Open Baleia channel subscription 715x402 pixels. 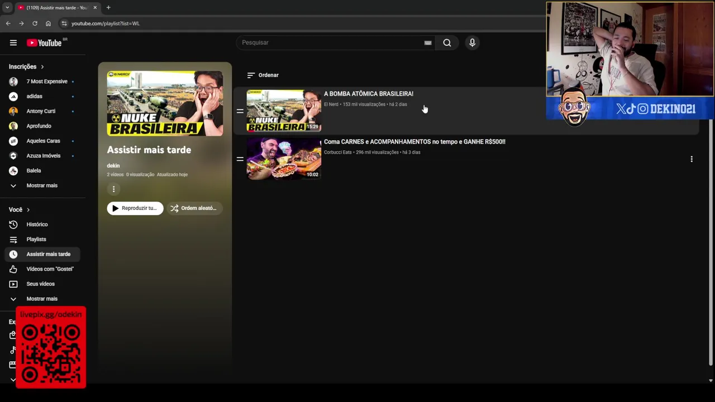pyautogui.click(x=42, y=170)
